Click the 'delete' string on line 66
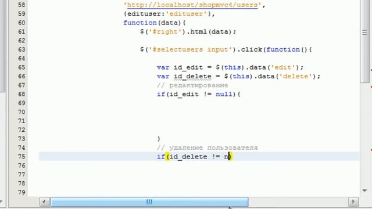 click(295, 76)
